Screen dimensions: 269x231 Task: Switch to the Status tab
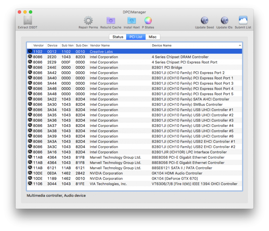(x=118, y=37)
